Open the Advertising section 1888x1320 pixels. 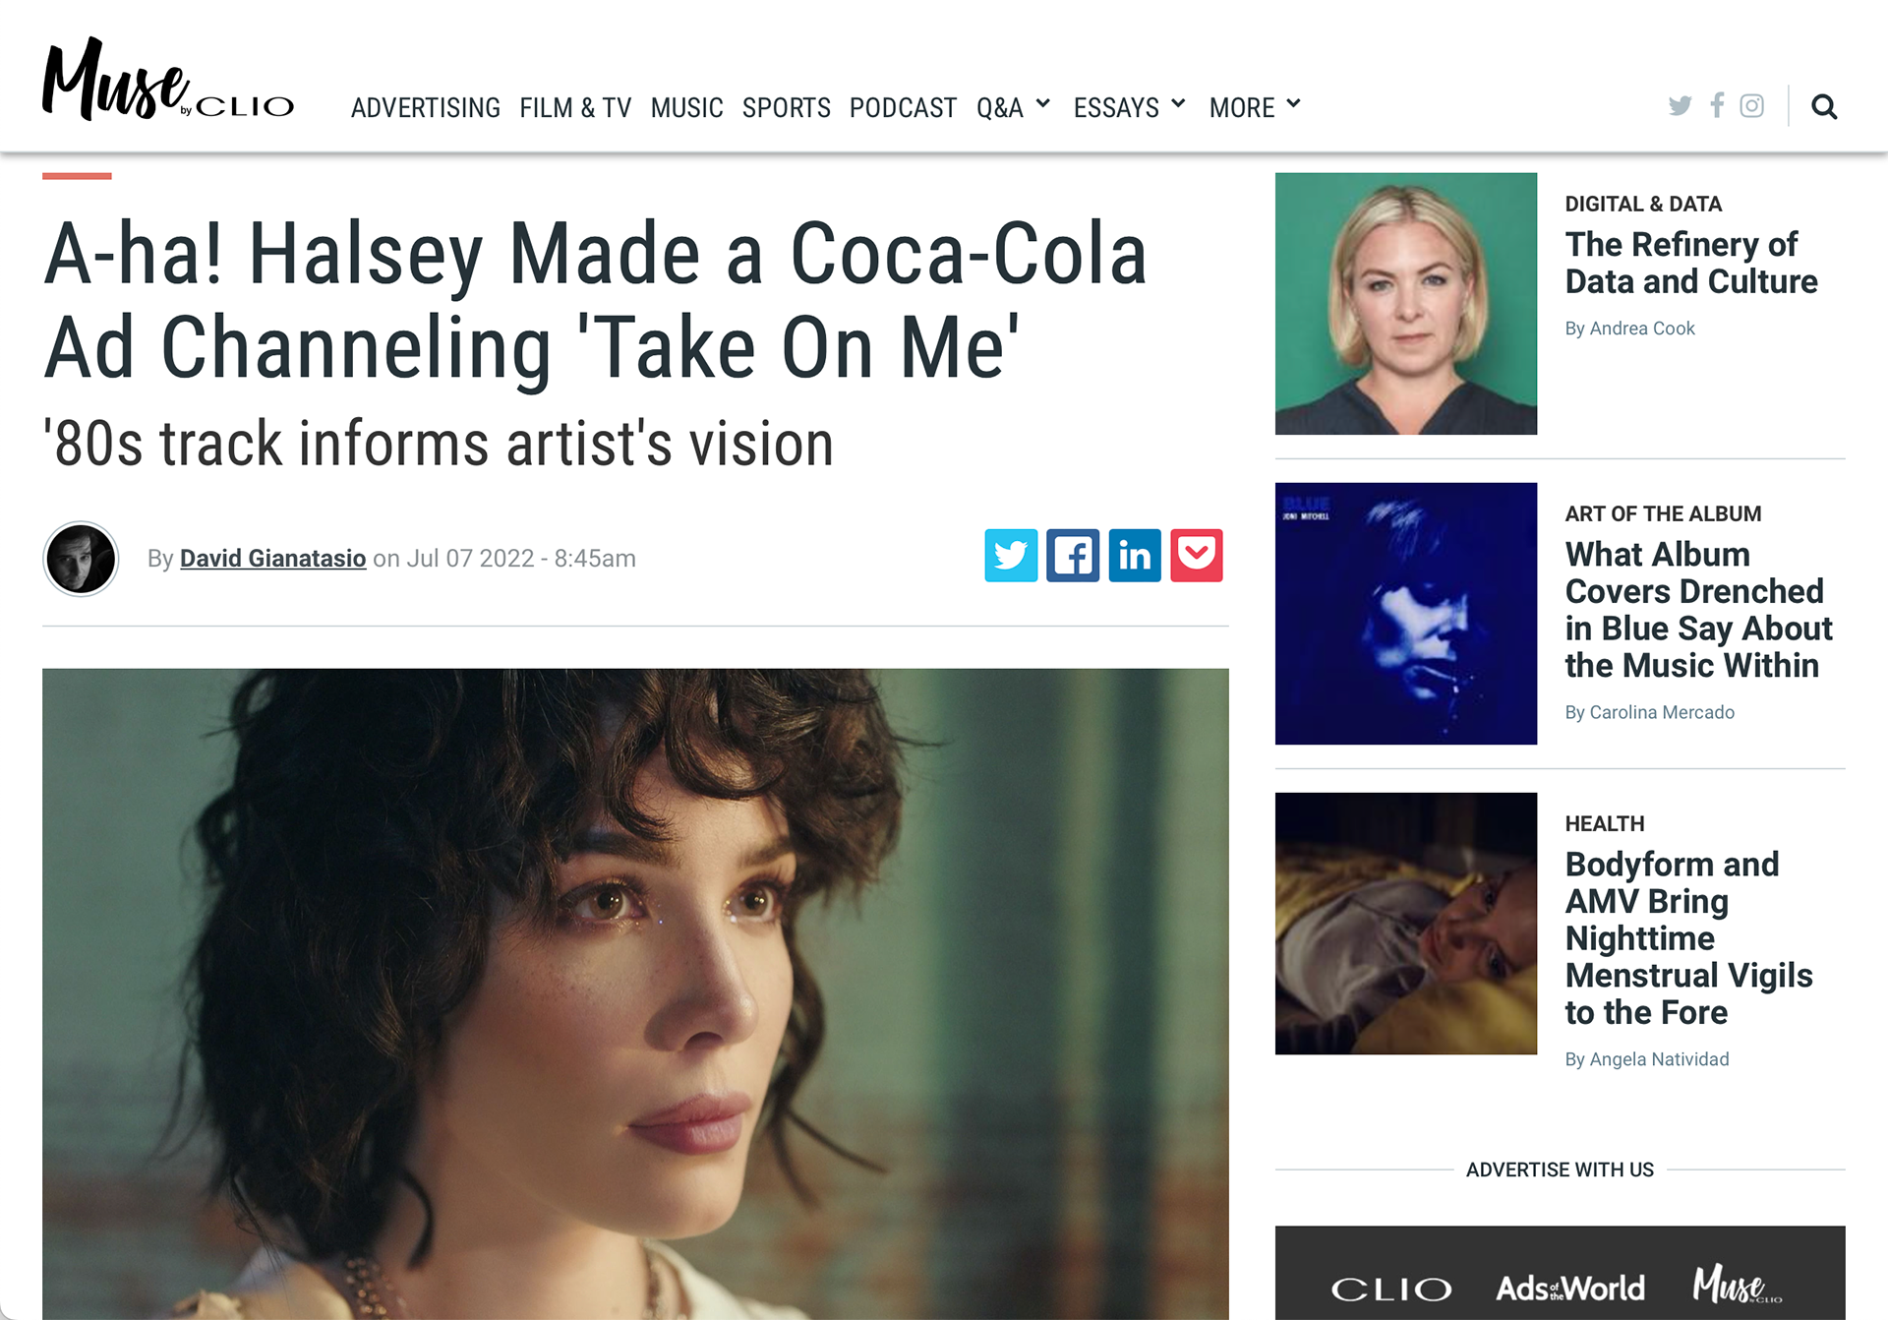point(426,107)
